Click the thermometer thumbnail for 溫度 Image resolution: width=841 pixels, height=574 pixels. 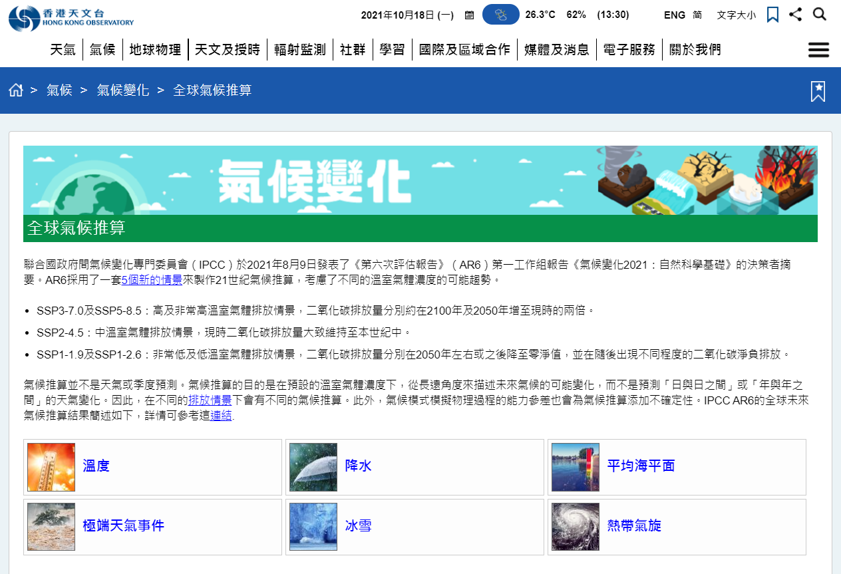pos(51,467)
